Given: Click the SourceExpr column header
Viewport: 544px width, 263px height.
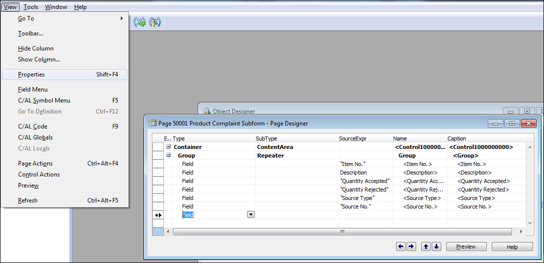Looking at the screenshot, I should pyautogui.click(x=366, y=138).
